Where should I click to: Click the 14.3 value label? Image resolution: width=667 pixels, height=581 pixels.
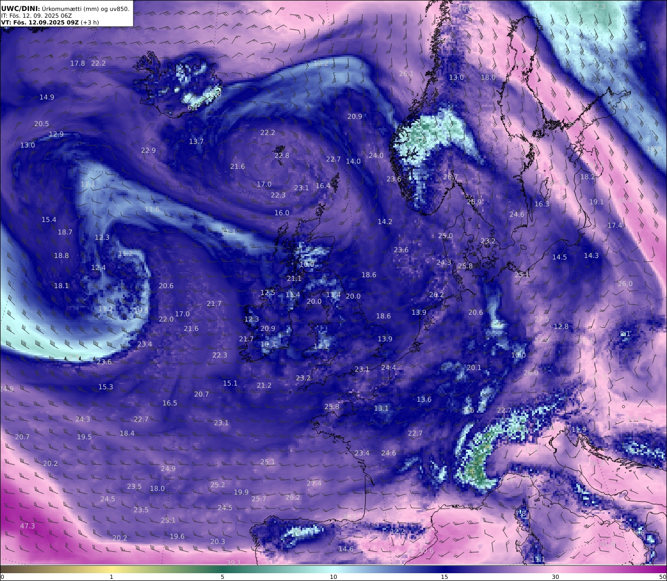click(x=591, y=256)
